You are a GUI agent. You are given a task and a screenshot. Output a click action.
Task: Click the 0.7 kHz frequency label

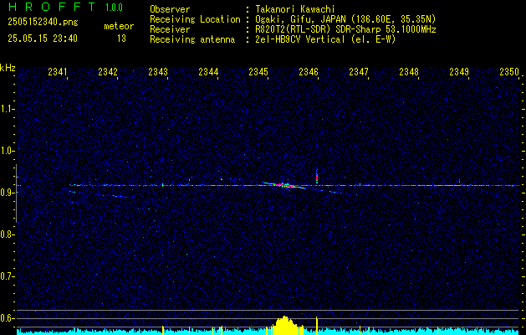click(7, 276)
